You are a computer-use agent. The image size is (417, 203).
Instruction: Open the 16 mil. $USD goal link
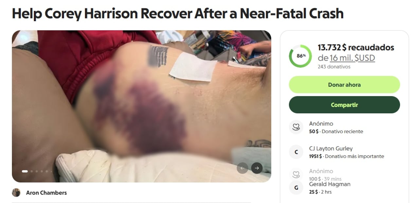point(352,58)
